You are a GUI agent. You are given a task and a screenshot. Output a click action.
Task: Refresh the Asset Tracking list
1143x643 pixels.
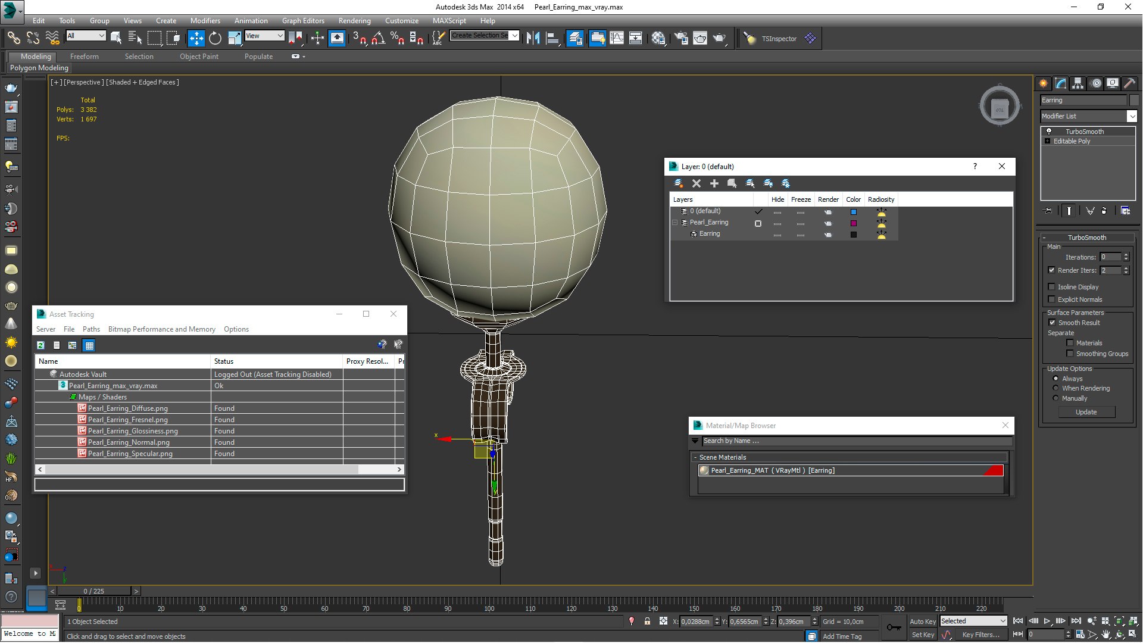40,345
